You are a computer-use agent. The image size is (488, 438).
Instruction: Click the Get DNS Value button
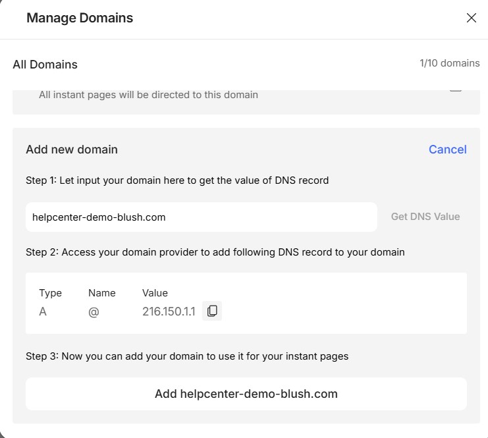[x=425, y=217]
